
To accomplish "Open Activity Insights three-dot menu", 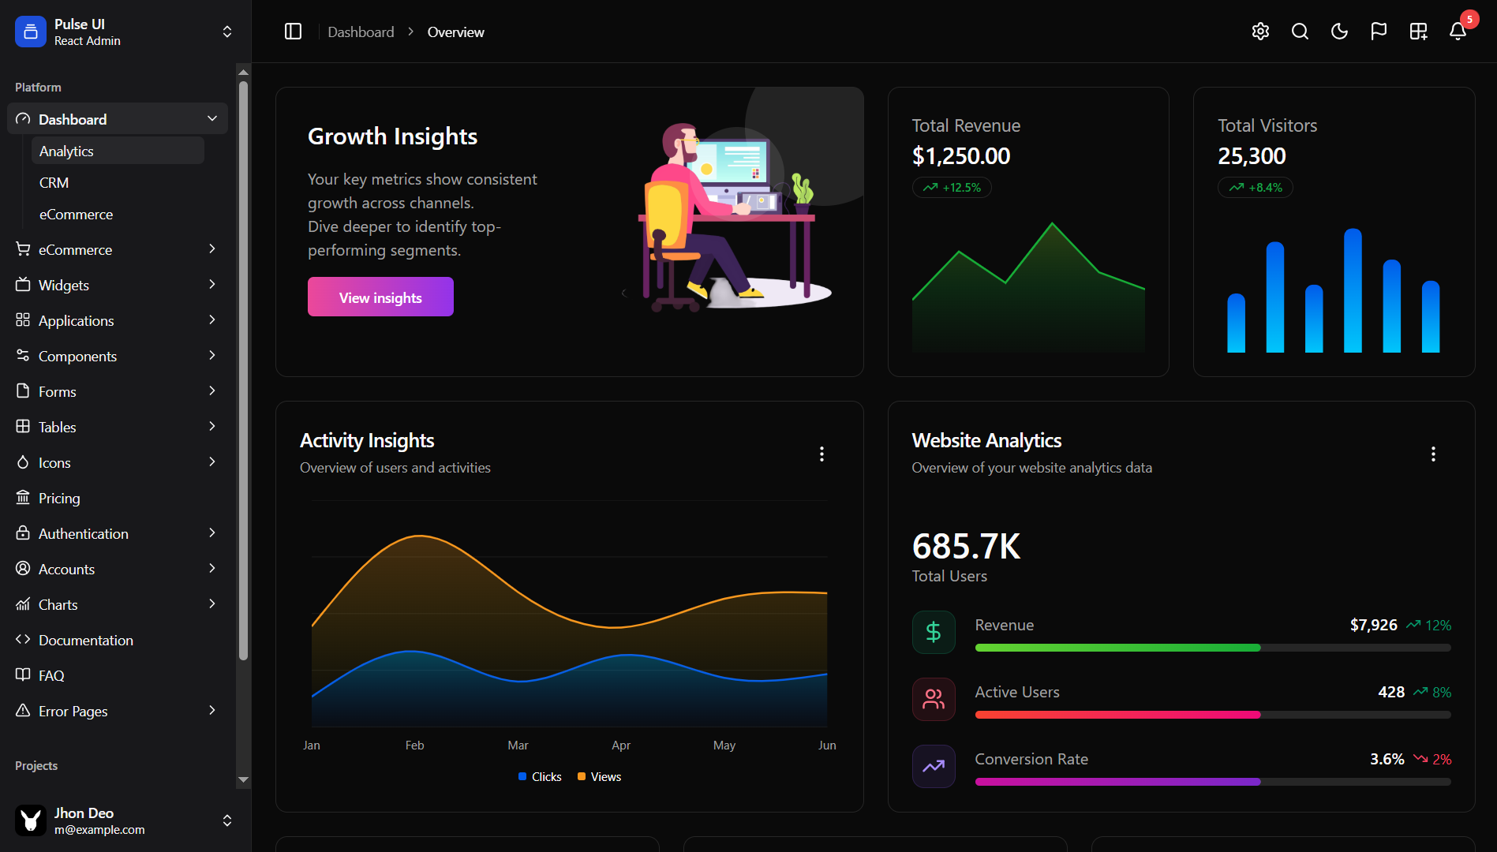I will (x=821, y=454).
